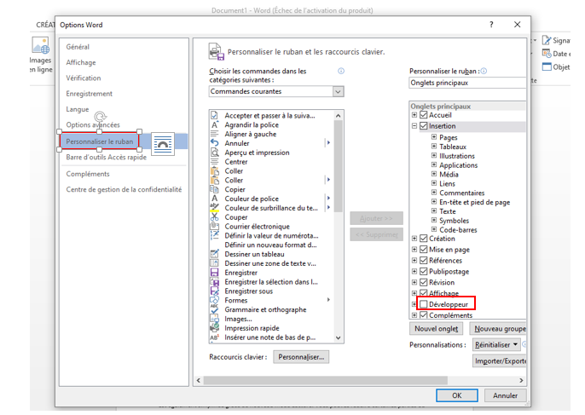585x415 pixels.
Task: Expand the Illustrations group node
Action: click(x=434, y=155)
